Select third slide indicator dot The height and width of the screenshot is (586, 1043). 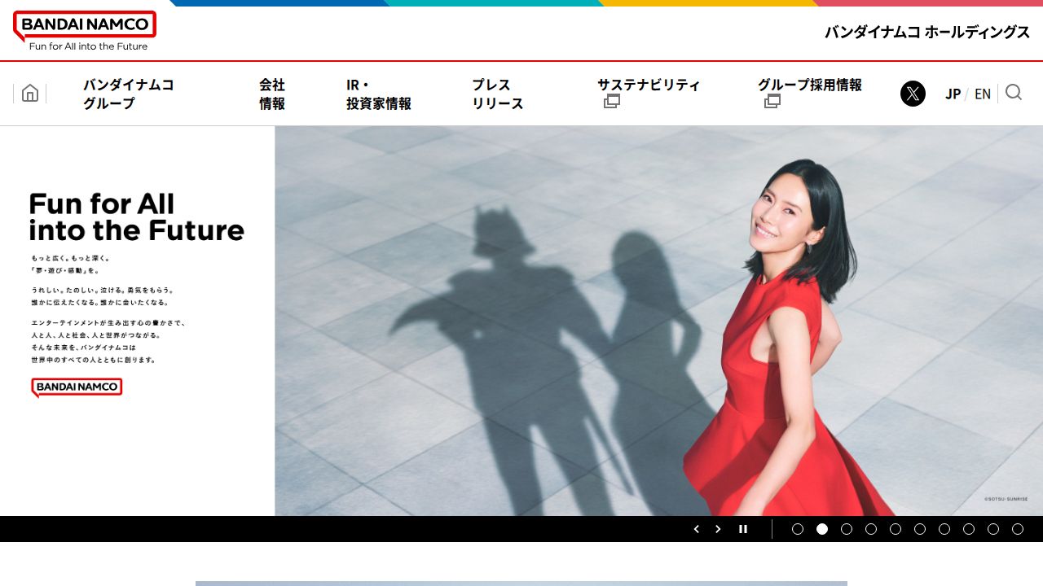tap(847, 529)
